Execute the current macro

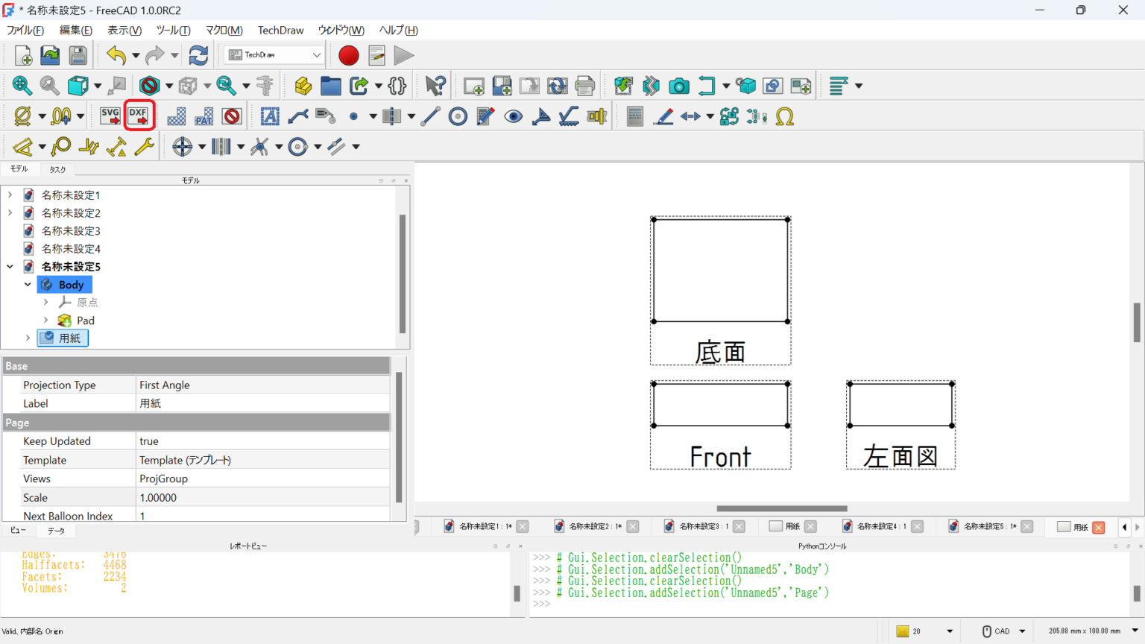point(403,54)
